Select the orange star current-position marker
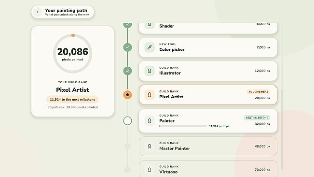 point(127,95)
